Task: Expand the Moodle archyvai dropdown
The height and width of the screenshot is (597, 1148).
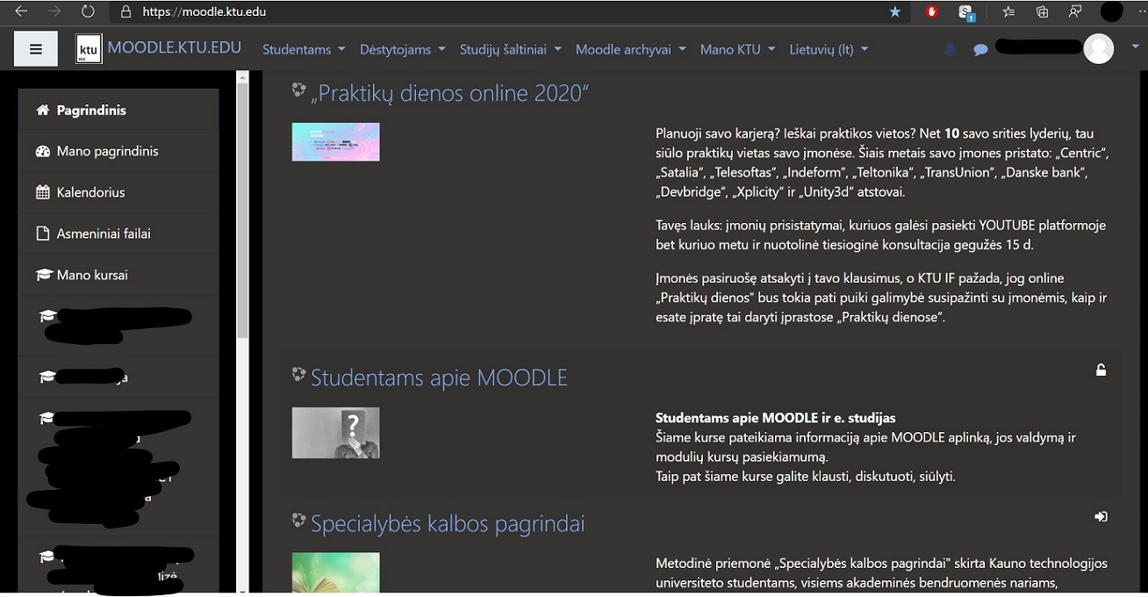Action: (x=630, y=49)
